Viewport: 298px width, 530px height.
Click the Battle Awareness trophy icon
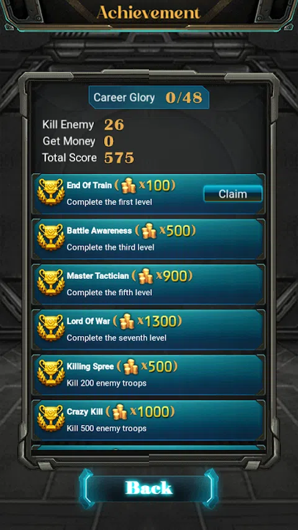coord(51,237)
